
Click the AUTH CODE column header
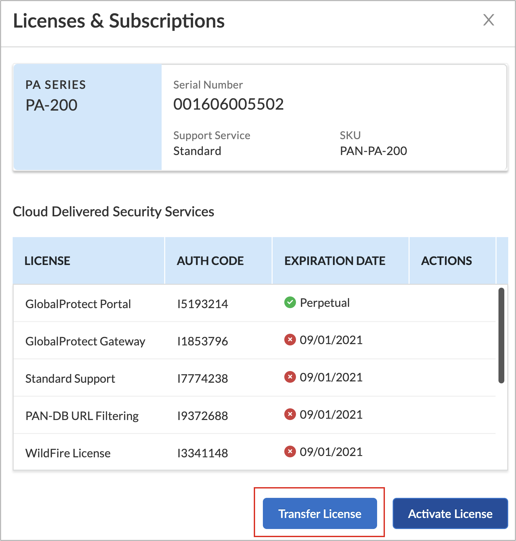[210, 261]
